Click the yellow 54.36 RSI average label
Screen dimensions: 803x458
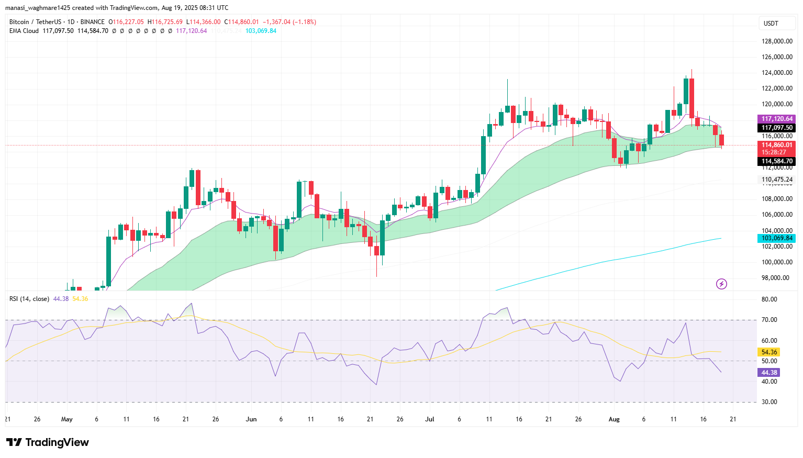(769, 352)
